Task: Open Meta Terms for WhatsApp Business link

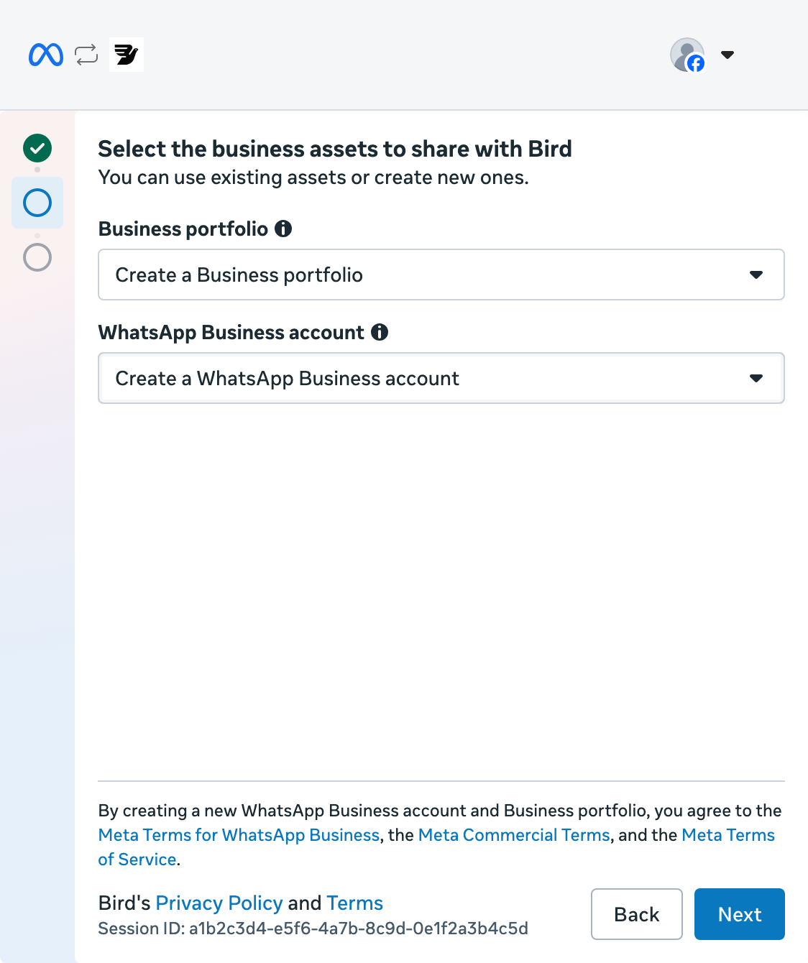Action: 239,835
